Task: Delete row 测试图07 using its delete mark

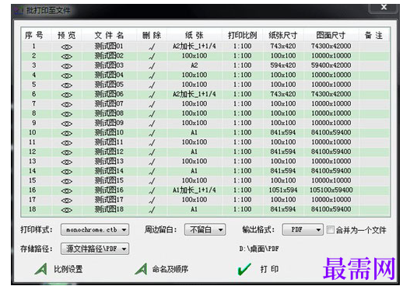Action: (152, 104)
